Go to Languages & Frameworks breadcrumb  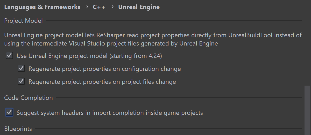[42, 7]
